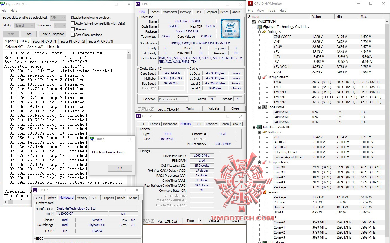Open the Tools dropdown arrow in the CPU-Z Memory window
Image resolution: width=390 pixels, height=243 pixels.
[x=200, y=220]
